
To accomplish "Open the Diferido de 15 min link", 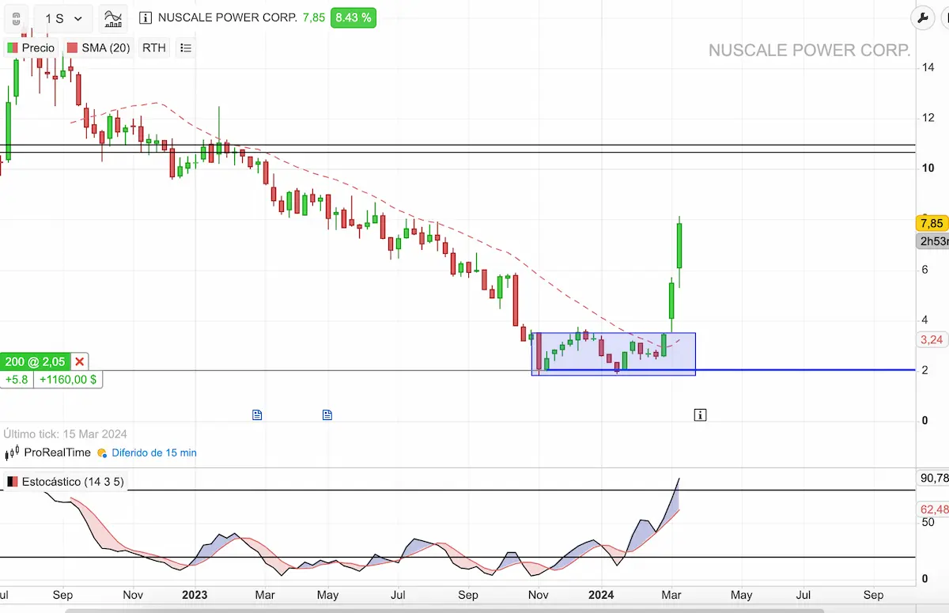I will click(153, 453).
